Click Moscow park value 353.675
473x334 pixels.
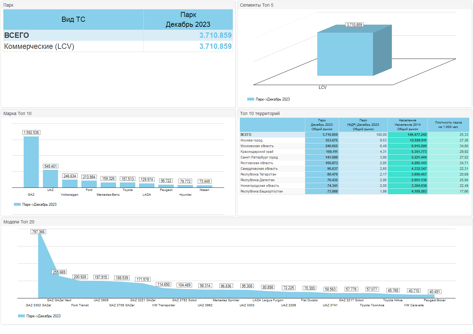(x=331, y=141)
